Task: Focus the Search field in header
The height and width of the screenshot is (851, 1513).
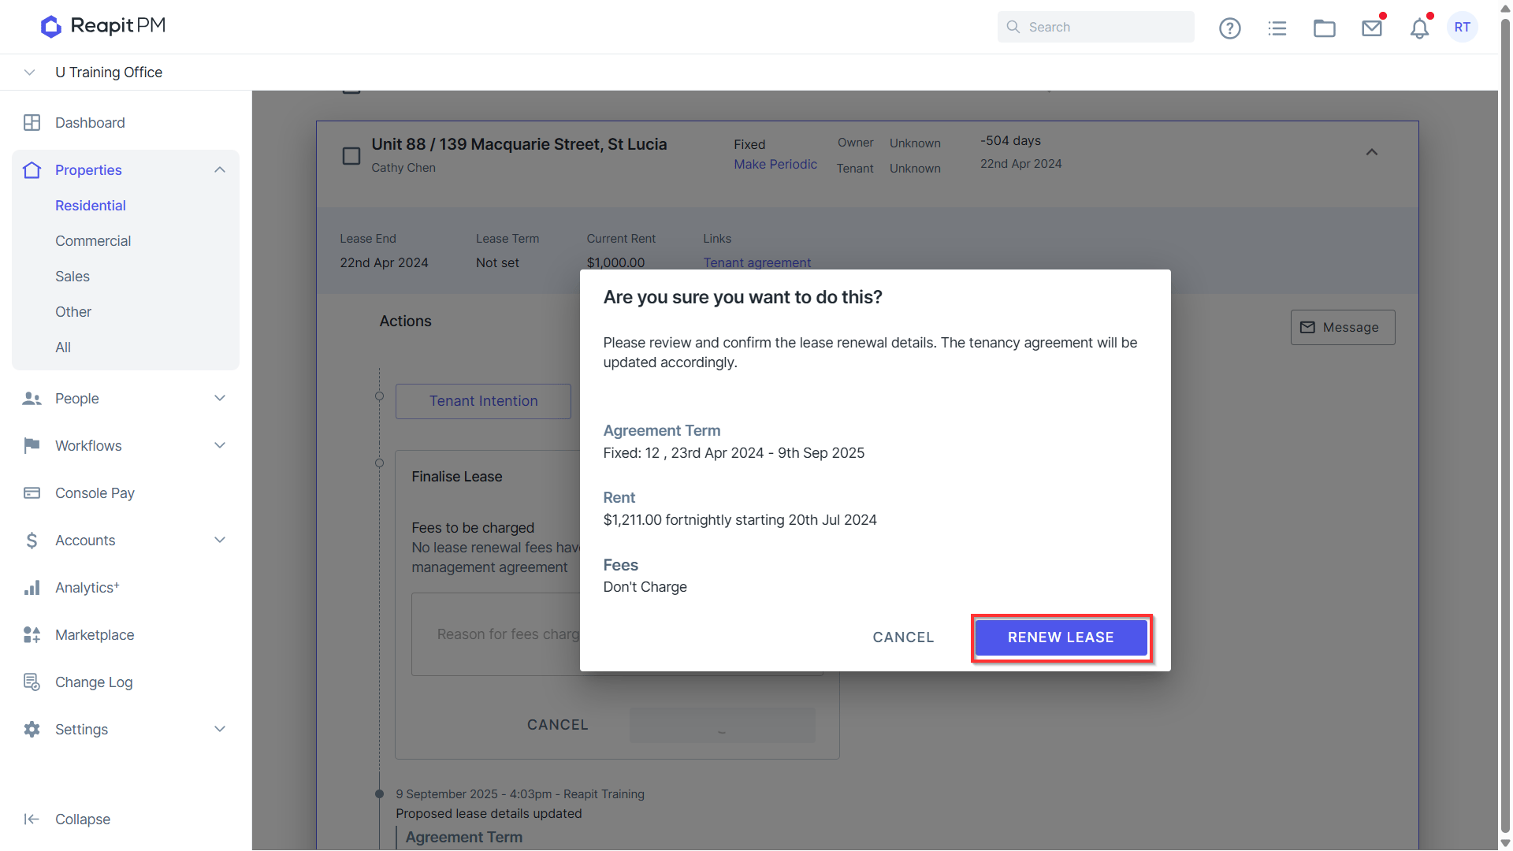Action: coord(1095,27)
